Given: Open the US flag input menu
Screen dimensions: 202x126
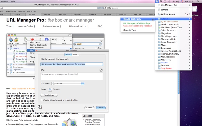Looking at the screenshot, I should tap(182, 2).
